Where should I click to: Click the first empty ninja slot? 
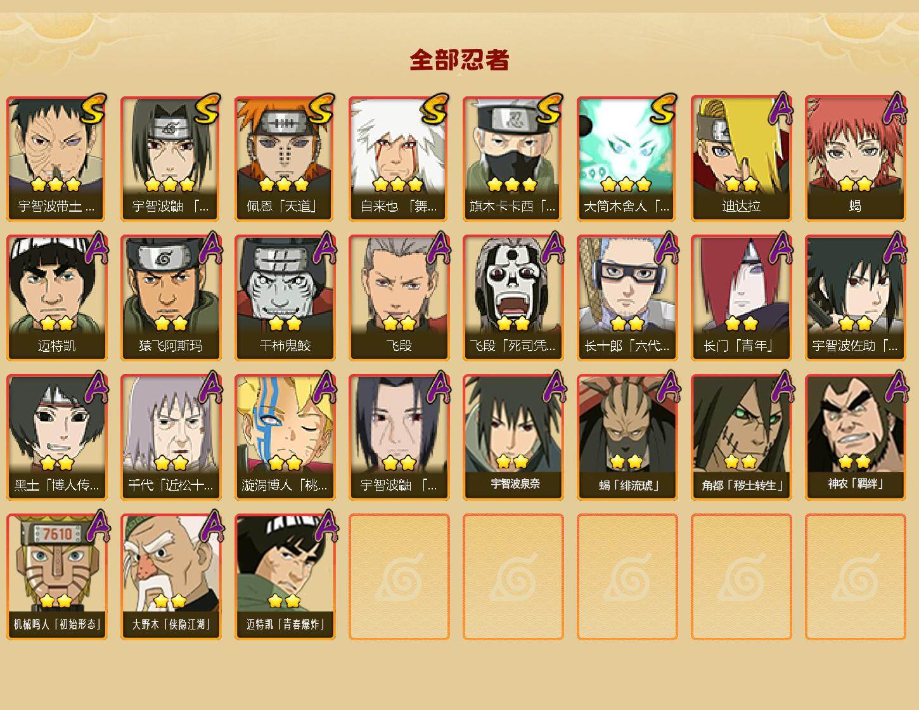click(399, 577)
